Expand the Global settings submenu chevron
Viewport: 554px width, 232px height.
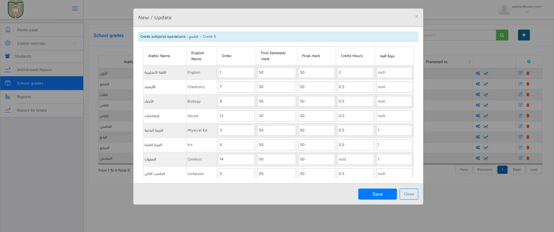(74, 43)
